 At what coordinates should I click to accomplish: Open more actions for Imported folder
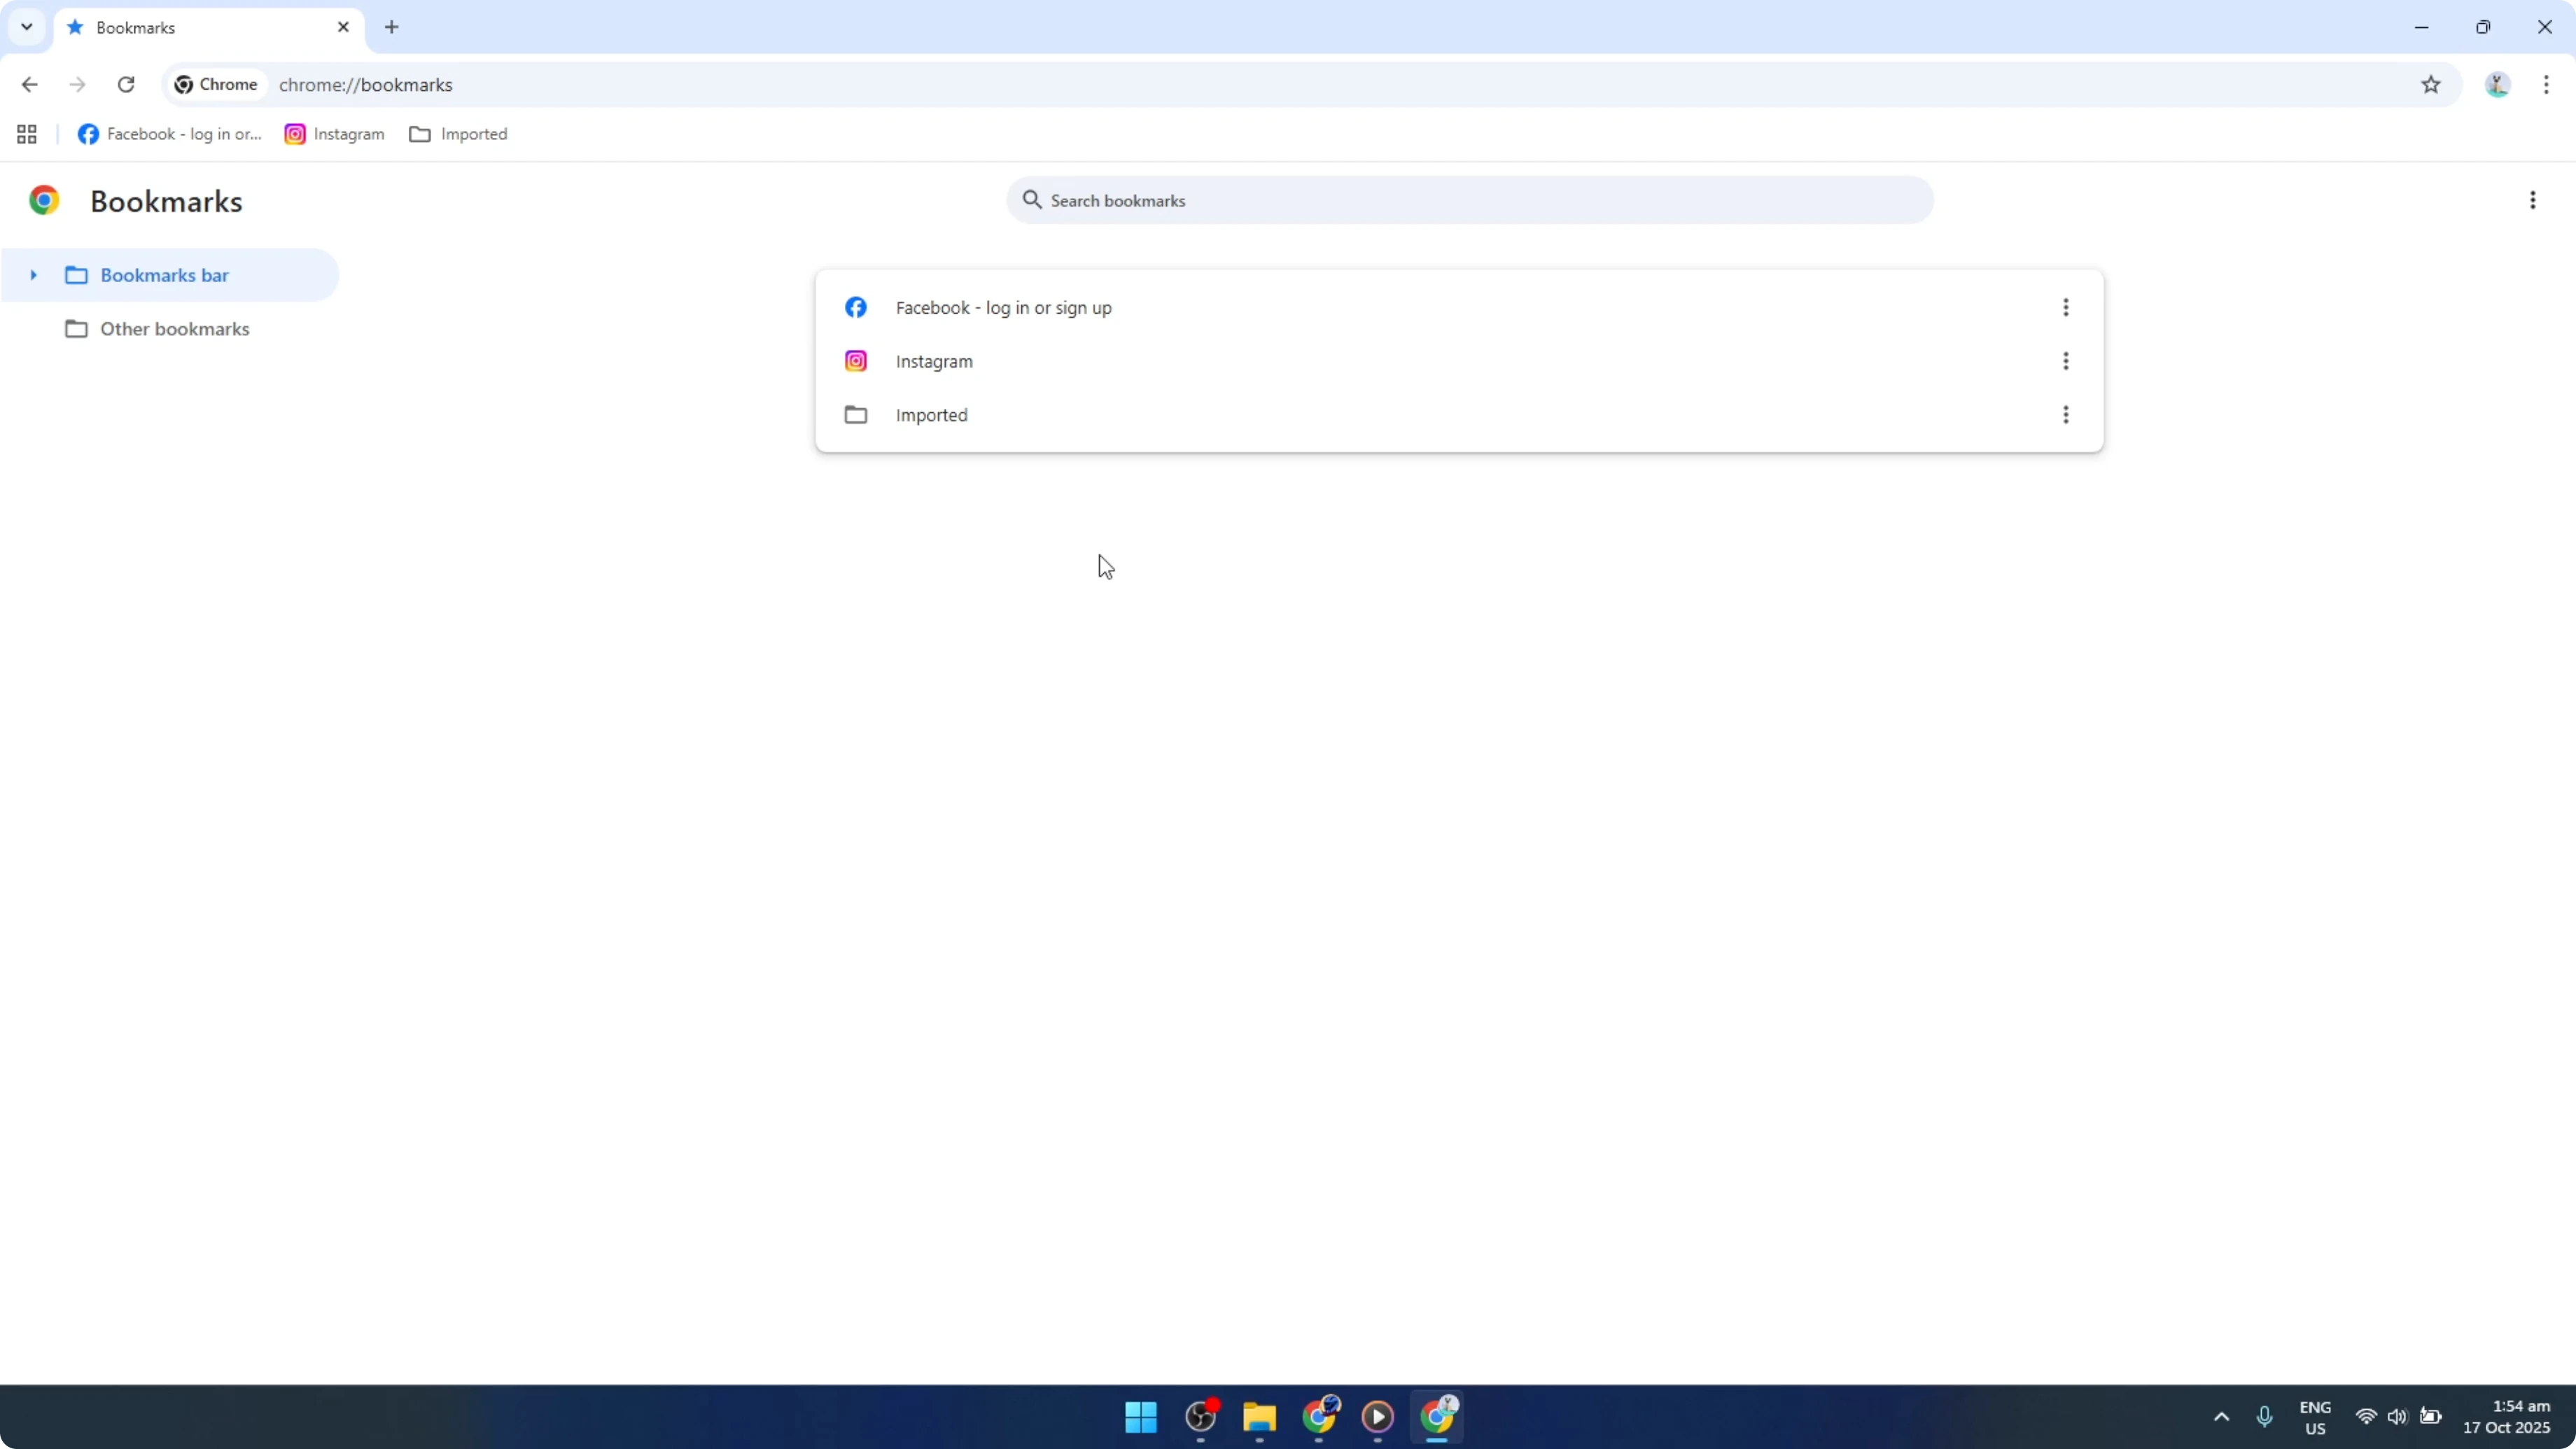(2065, 415)
